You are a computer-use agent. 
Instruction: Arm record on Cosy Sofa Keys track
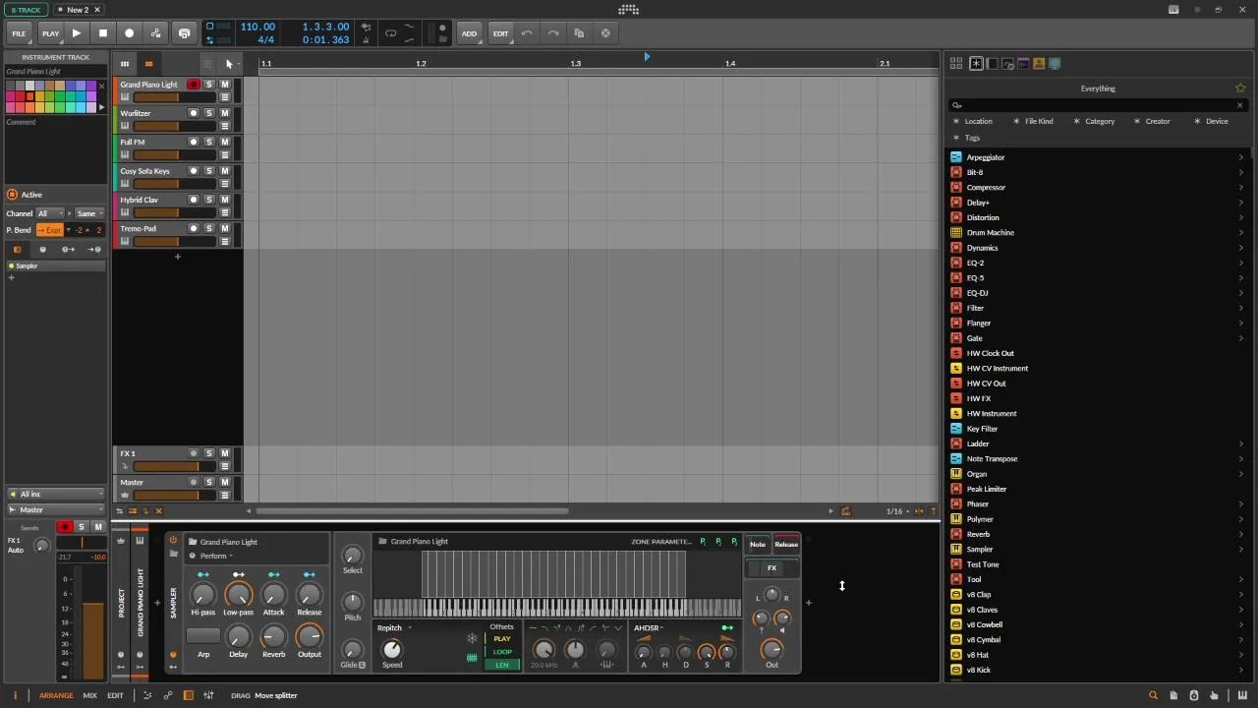194,171
